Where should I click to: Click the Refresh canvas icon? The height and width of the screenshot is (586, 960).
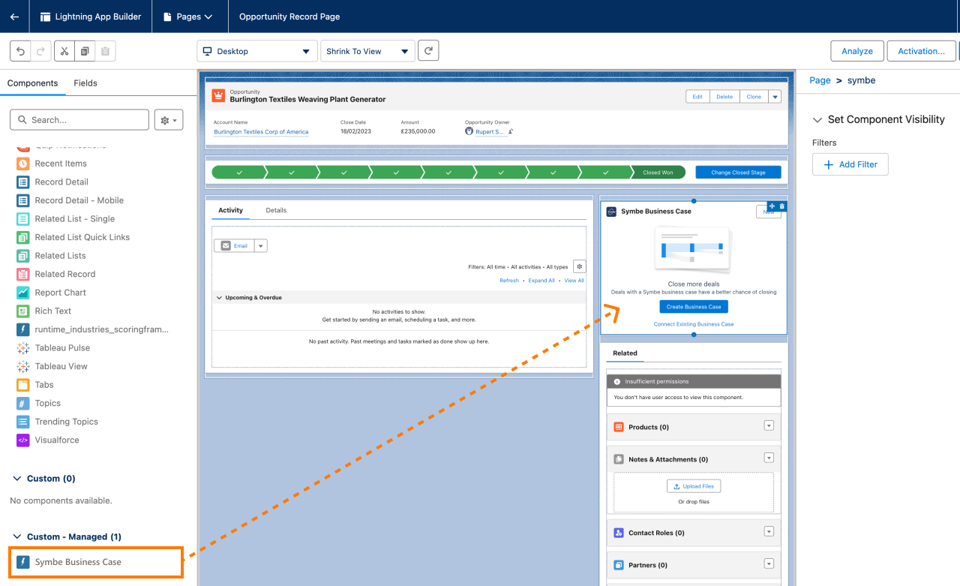(x=428, y=50)
